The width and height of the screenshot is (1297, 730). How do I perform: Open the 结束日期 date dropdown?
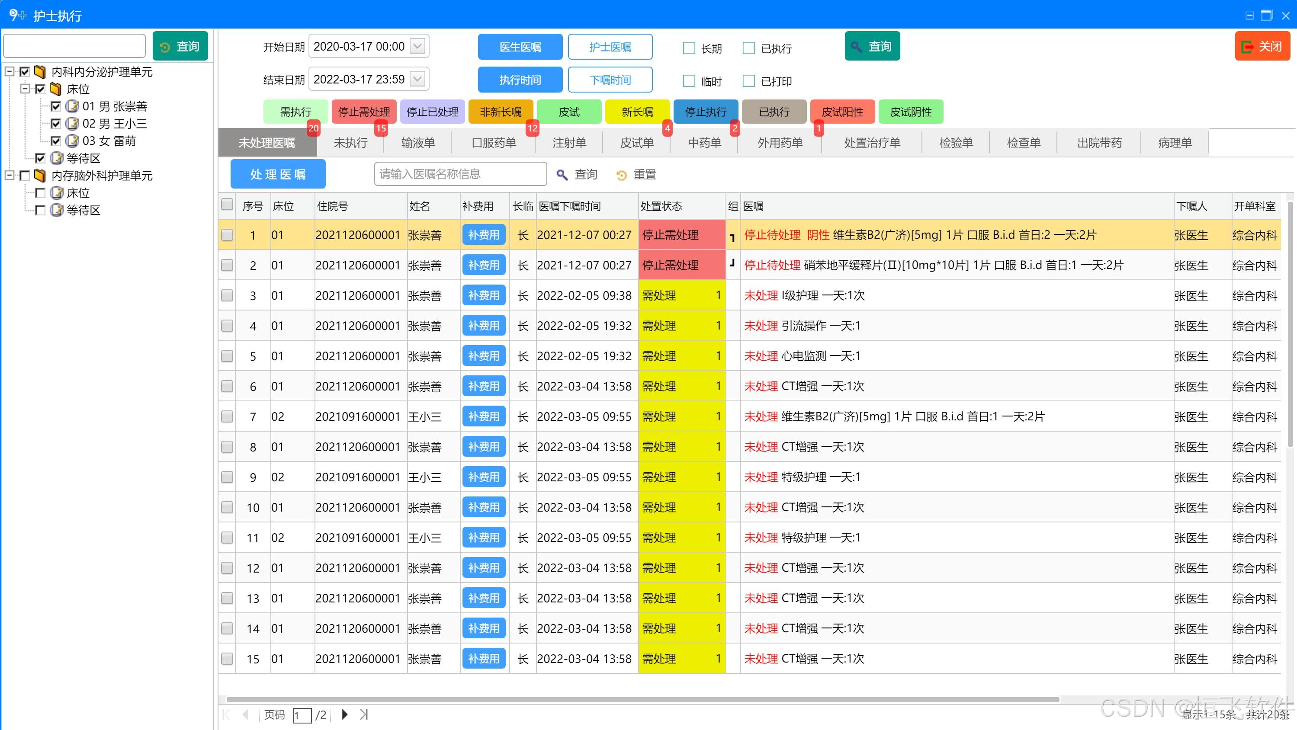click(417, 79)
